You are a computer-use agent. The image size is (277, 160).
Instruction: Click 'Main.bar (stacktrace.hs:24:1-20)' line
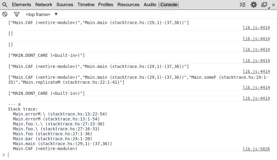52,139
